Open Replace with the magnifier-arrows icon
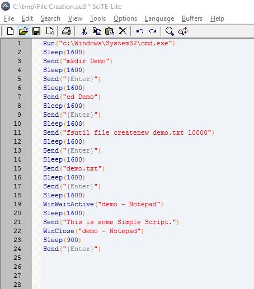This screenshot has width=254, height=289. [183, 31]
